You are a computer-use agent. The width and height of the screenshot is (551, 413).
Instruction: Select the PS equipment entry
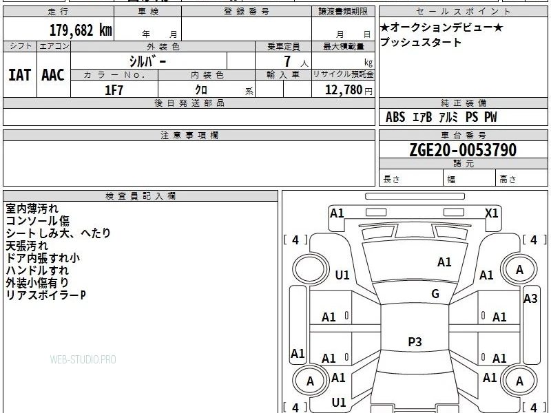(x=472, y=117)
